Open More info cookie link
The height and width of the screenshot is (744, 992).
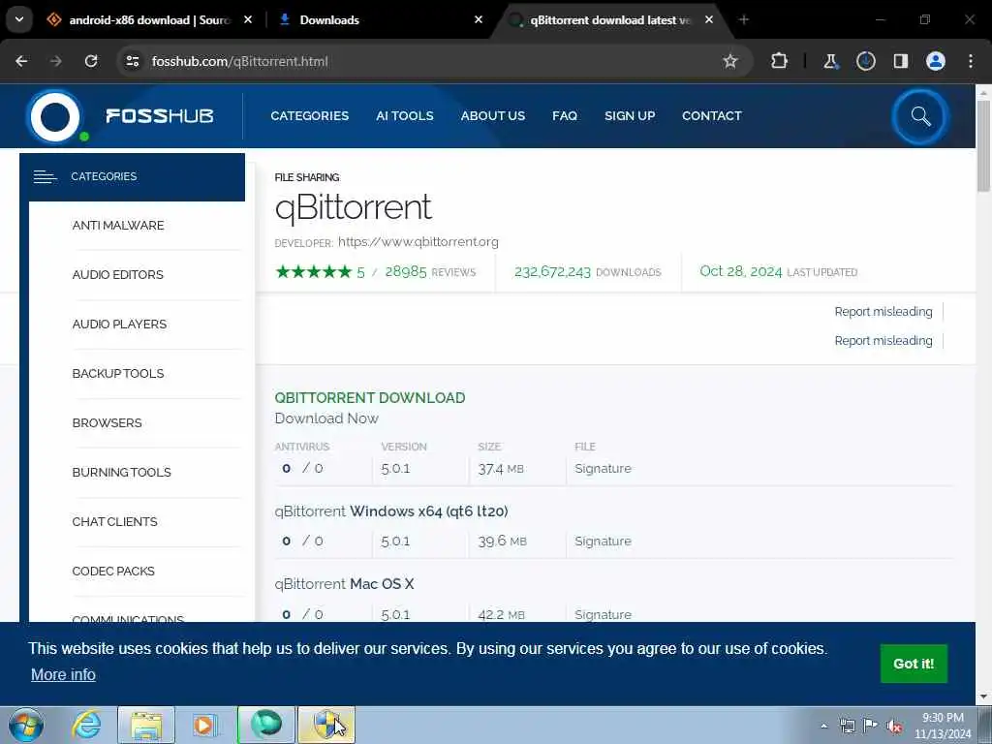click(63, 675)
